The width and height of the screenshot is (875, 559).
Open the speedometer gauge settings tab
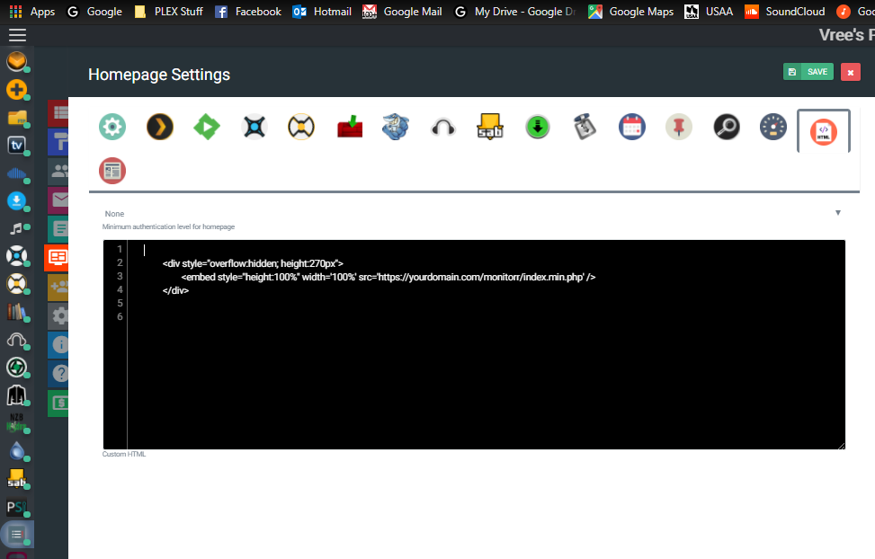772,127
